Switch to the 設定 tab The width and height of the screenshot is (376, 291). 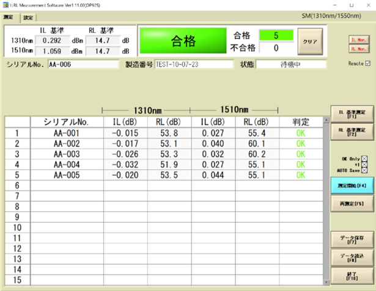tap(28, 18)
